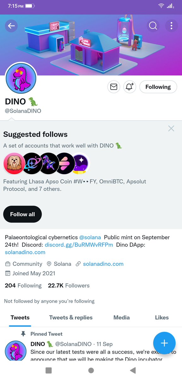Open the purple star suggested avatar

point(80,163)
